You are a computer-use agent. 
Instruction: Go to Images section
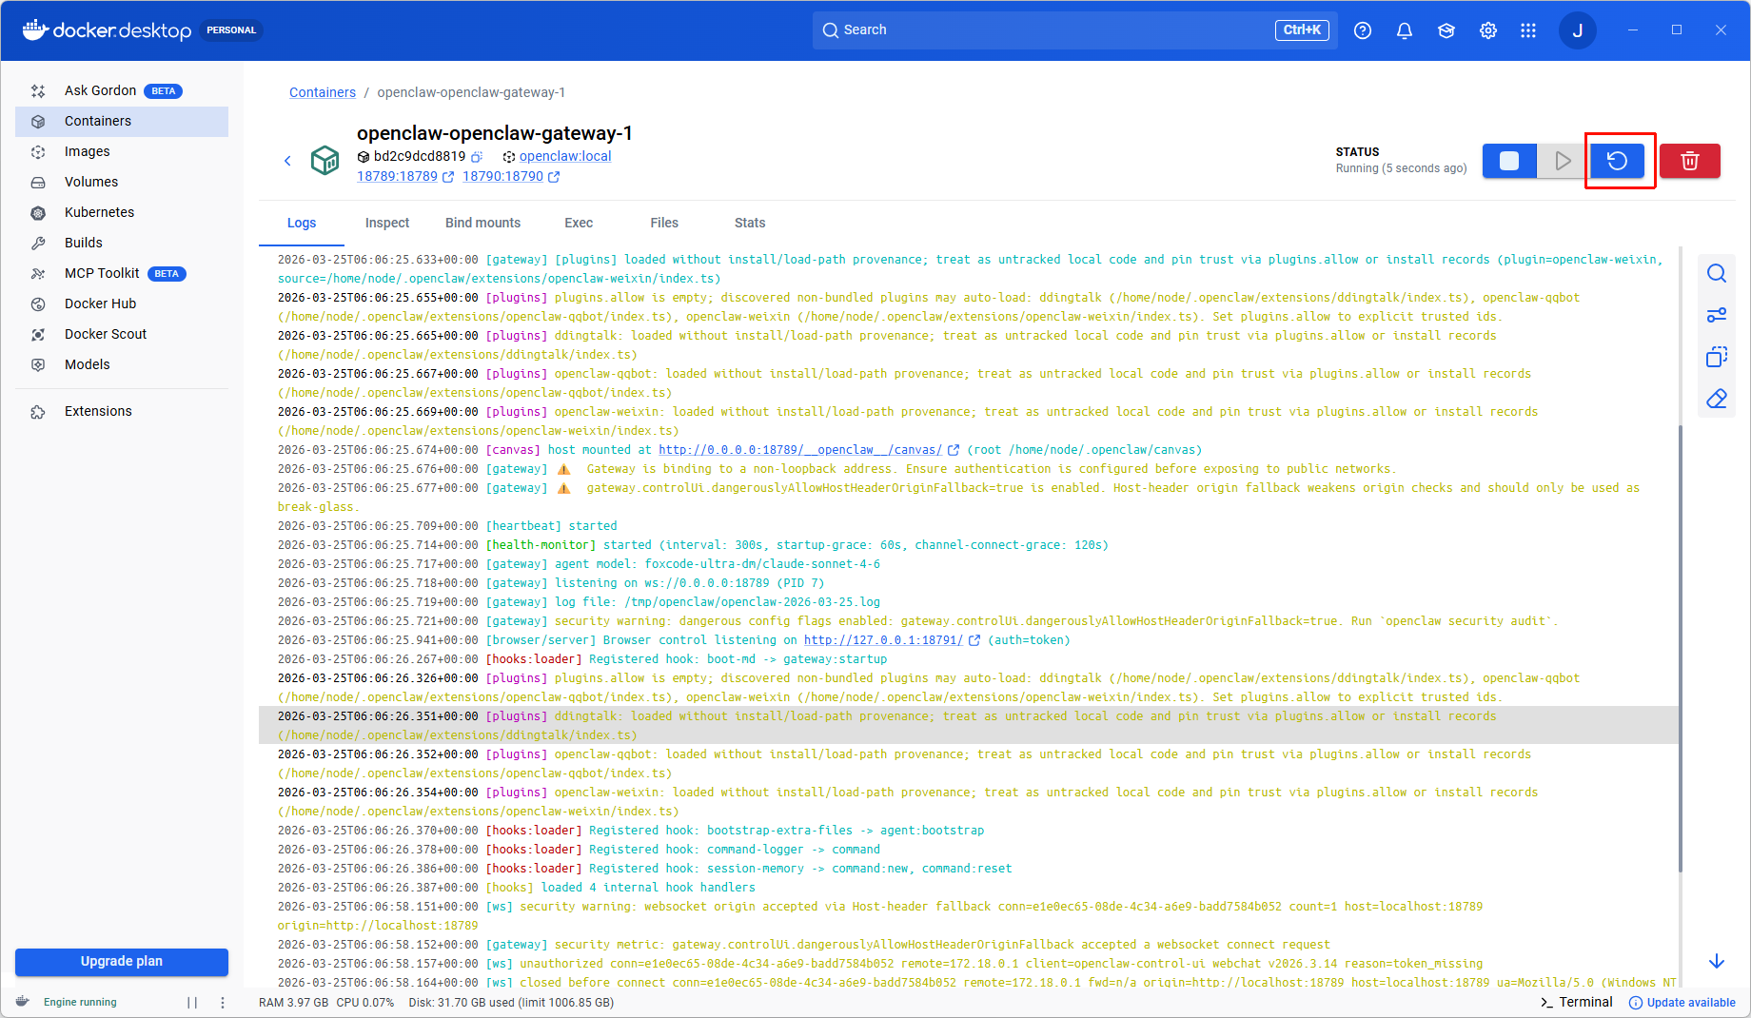tap(122, 151)
